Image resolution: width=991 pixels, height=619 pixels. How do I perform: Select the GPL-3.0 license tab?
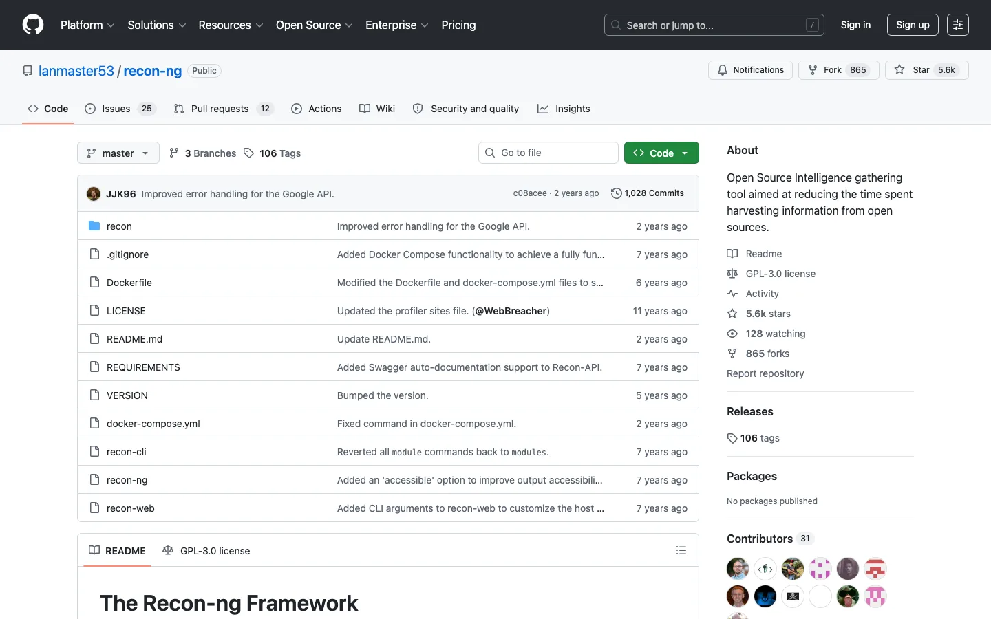[x=206, y=551]
